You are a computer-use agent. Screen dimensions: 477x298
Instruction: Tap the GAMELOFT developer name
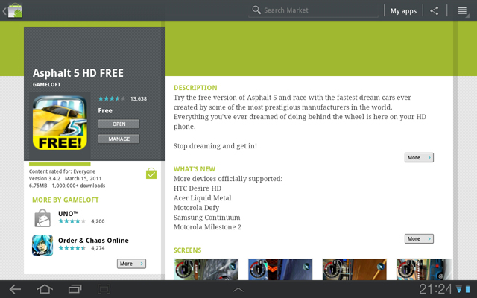(46, 84)
